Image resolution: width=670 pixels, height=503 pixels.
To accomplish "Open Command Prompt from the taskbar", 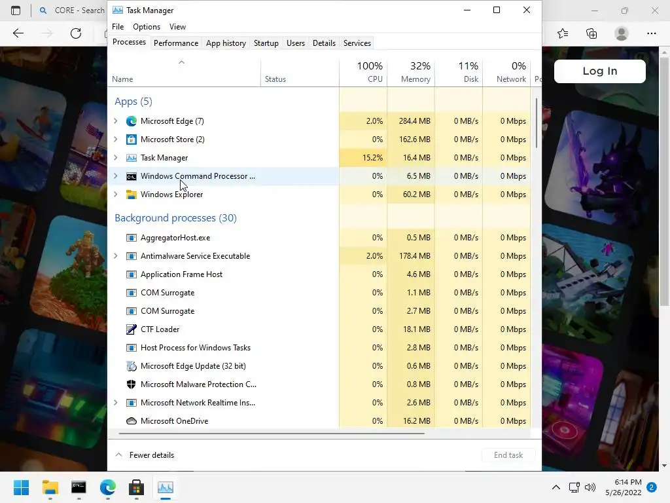I will (79, 487).
